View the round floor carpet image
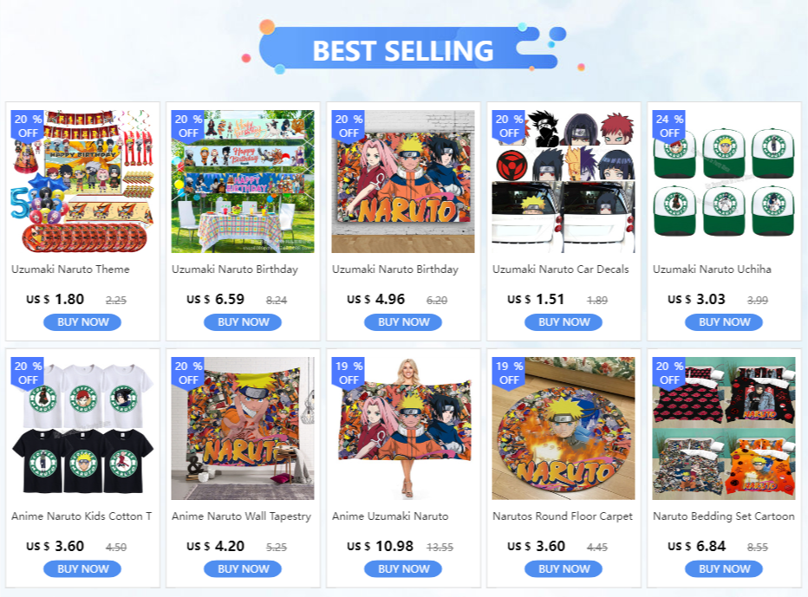 (564, 428)
